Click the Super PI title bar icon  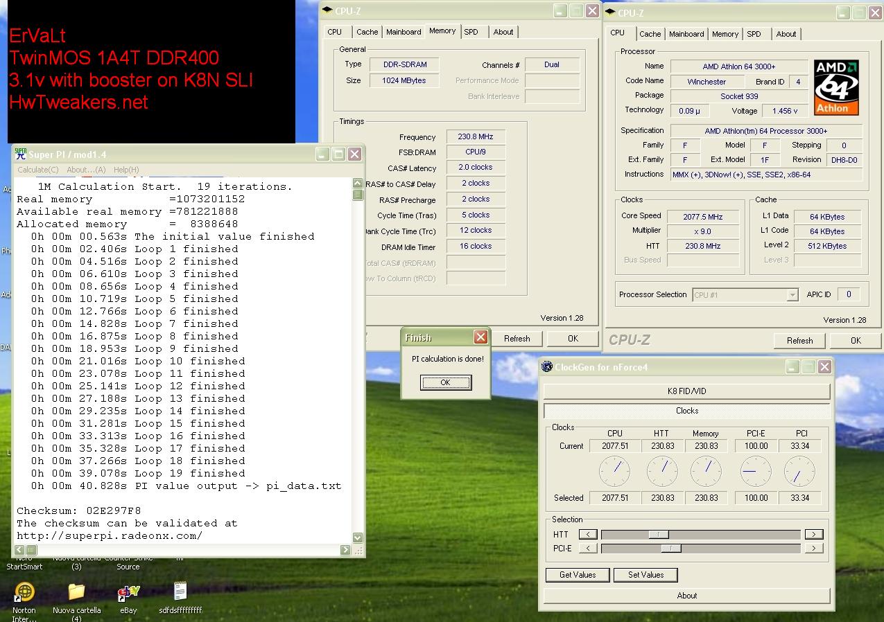(x=21, y=154)
